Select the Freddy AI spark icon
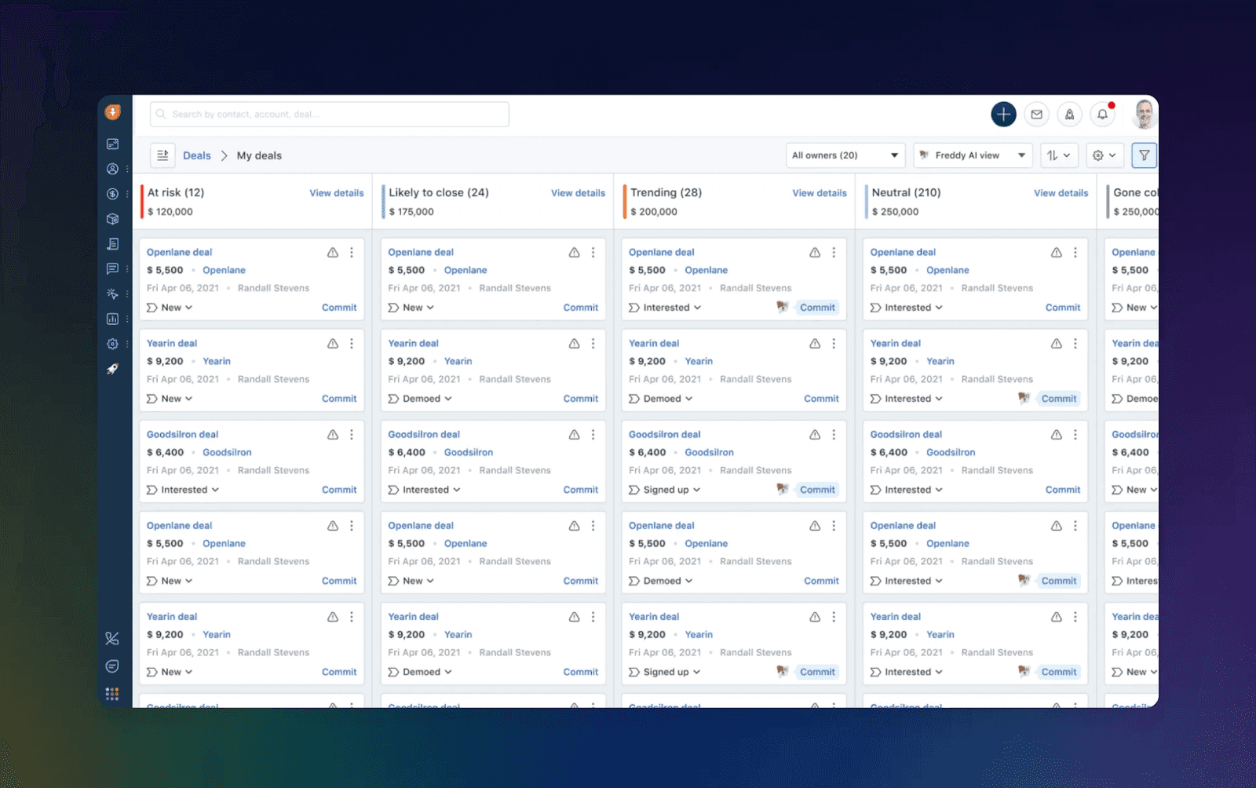 (112, 294)
